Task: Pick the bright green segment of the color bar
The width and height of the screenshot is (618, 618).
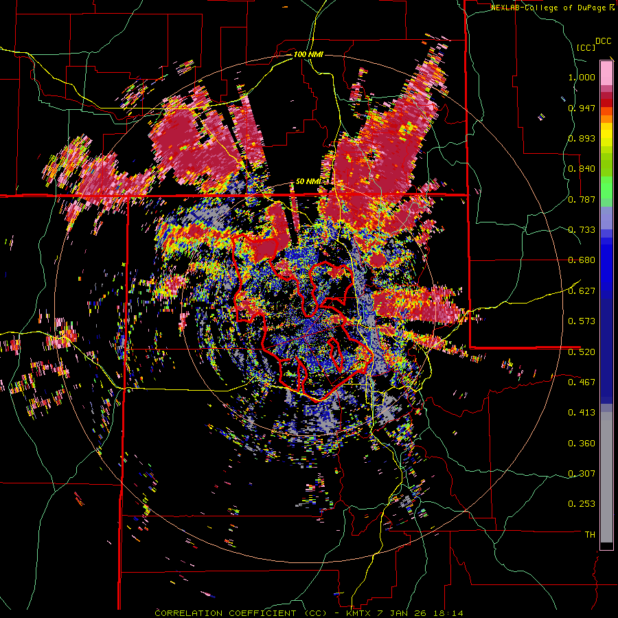Action: coord(606,187)
